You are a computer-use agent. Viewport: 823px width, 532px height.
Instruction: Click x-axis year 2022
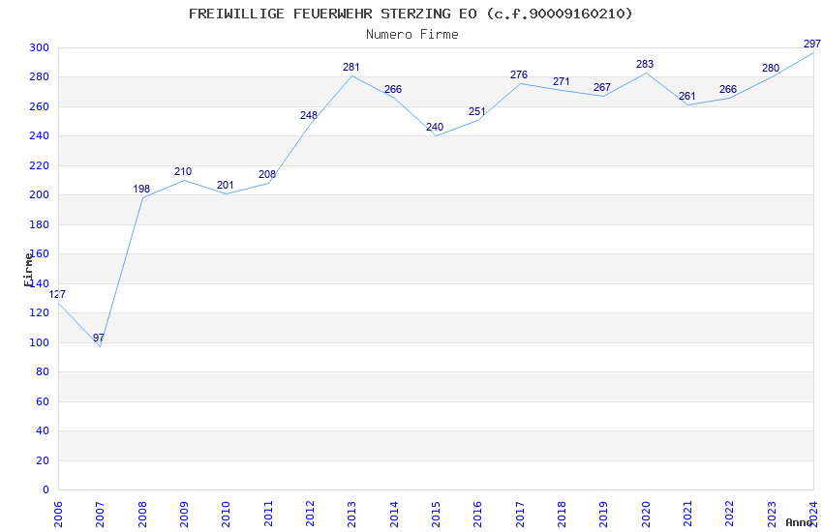730,515
